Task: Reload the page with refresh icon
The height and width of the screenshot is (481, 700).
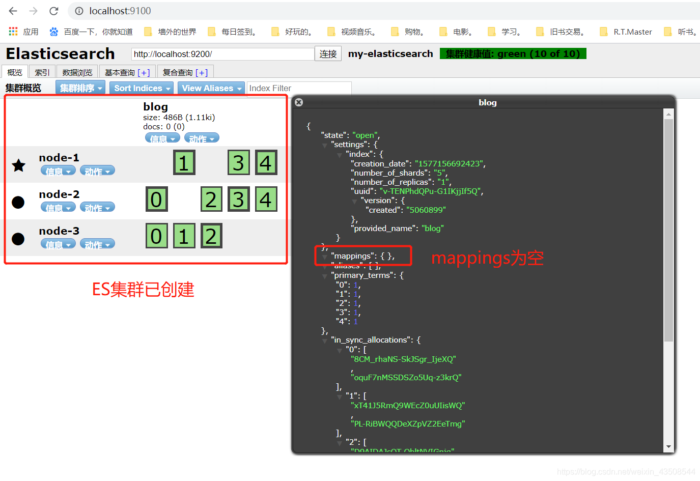Action: (x=54, y=11)
